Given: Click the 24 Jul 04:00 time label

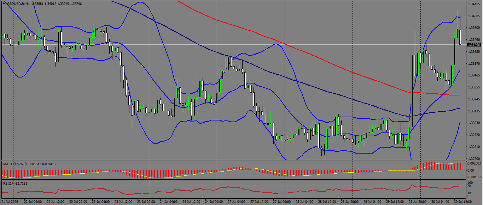Looking at the screenshot, I should coord(169,202).
